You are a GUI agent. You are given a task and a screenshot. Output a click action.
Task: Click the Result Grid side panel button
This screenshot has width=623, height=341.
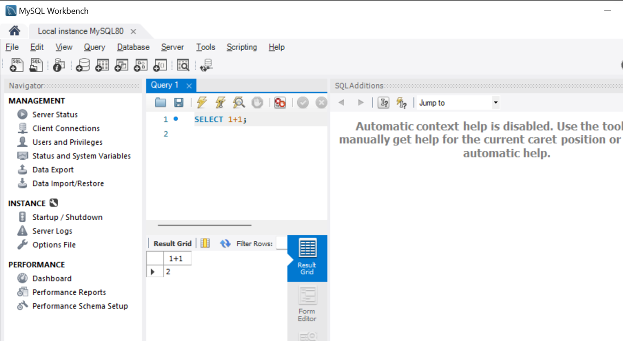point(307,258)
